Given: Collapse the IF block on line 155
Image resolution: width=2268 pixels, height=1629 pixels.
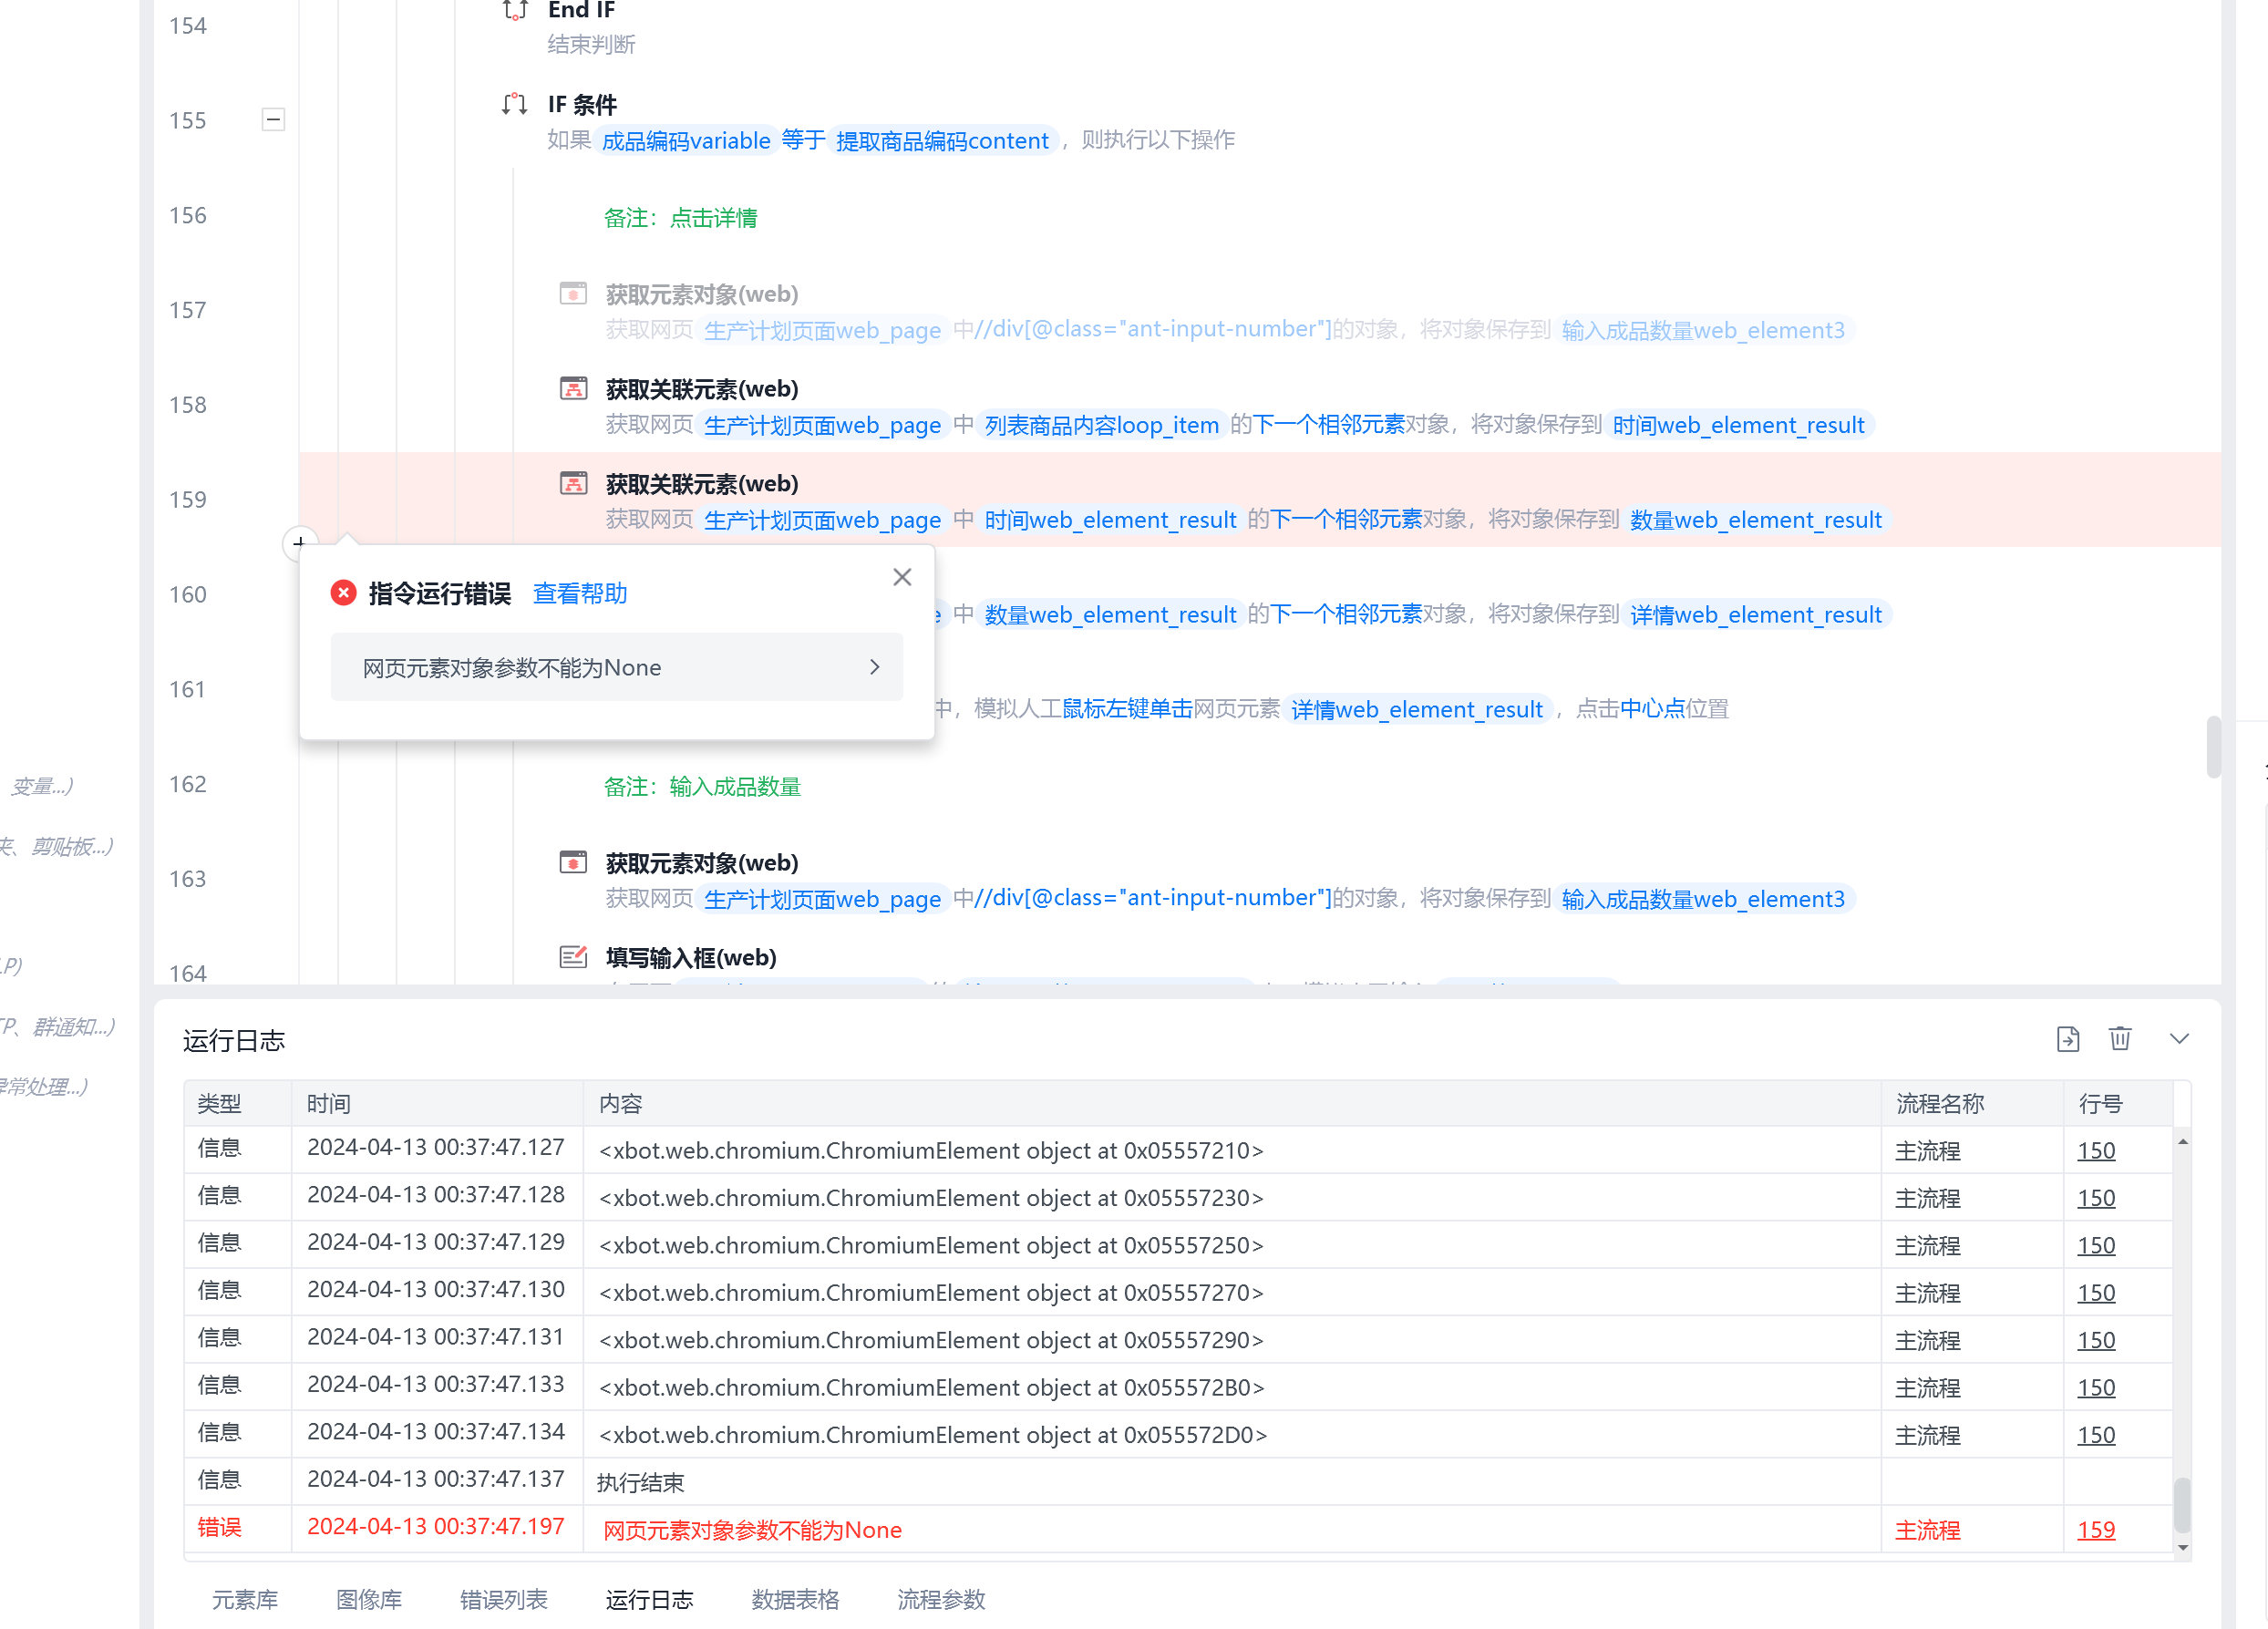Looking at the screenshot, I should click(x=273, y=120).
